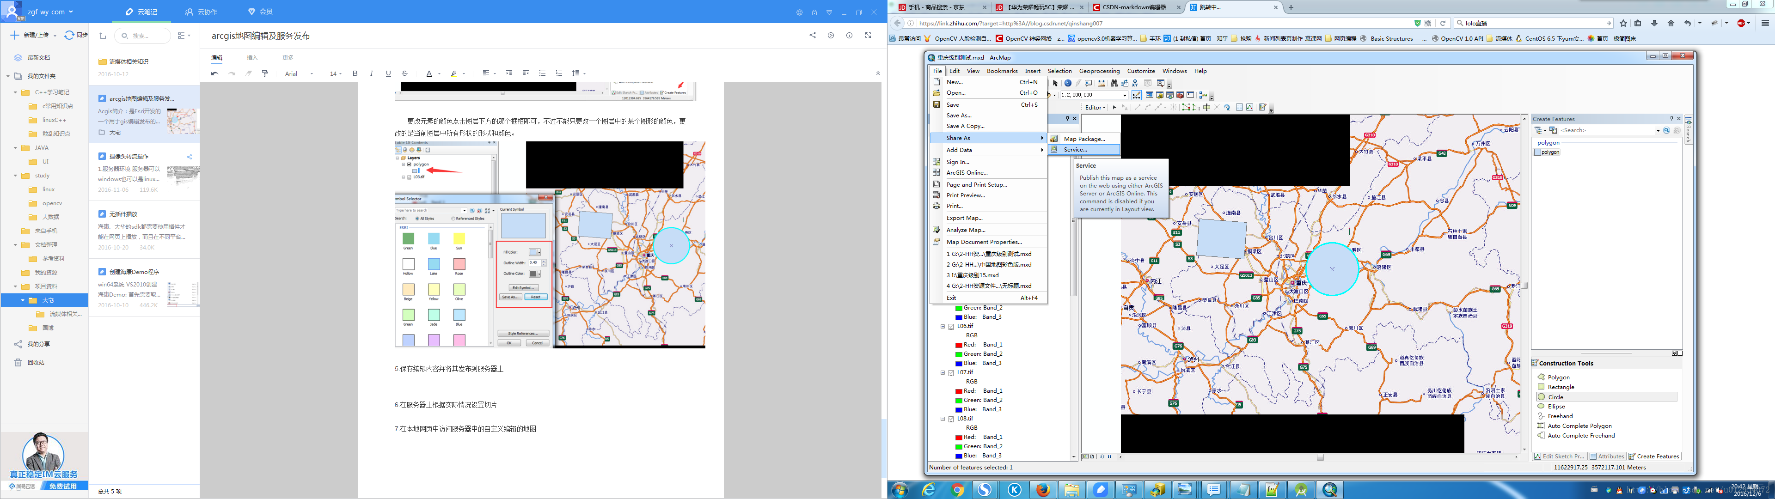Insert a bulleted list in the note

(542, 74)
